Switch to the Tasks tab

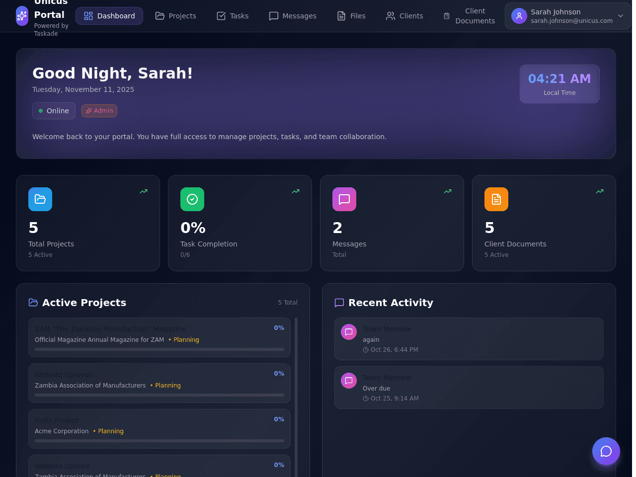233,16
